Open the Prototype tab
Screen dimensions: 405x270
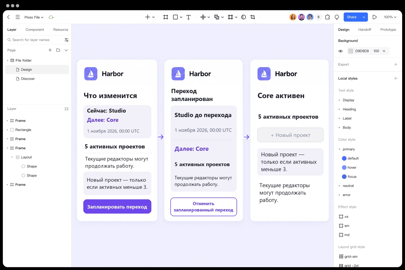(x=388, y=30)
